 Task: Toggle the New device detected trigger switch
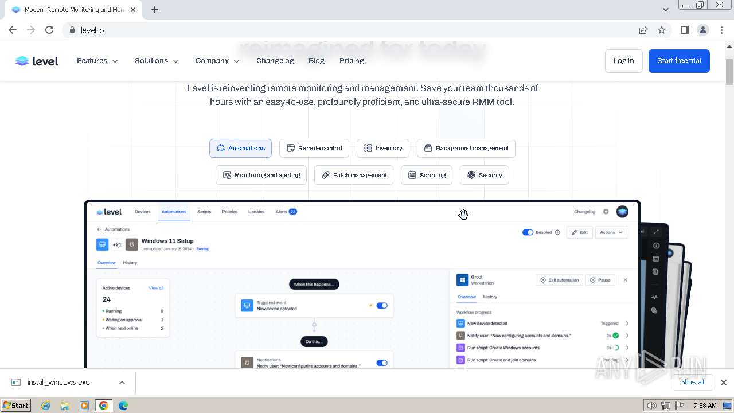[382, 306]
